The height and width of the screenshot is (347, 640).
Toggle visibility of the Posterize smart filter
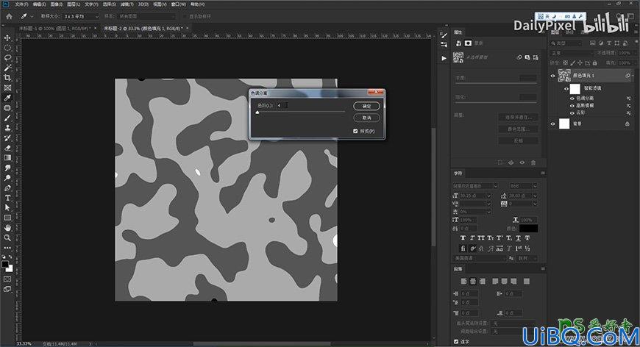coord(572,99)
